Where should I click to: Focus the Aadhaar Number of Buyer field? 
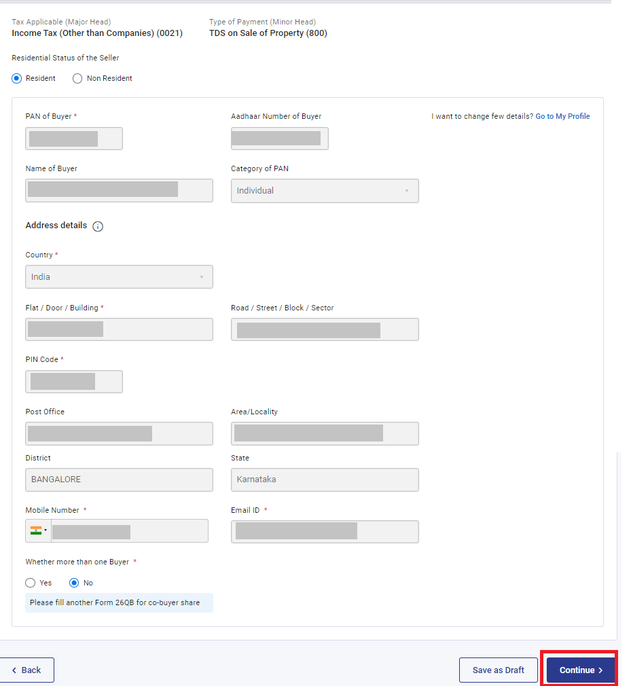pyautogui.click(x=279, y=139)
